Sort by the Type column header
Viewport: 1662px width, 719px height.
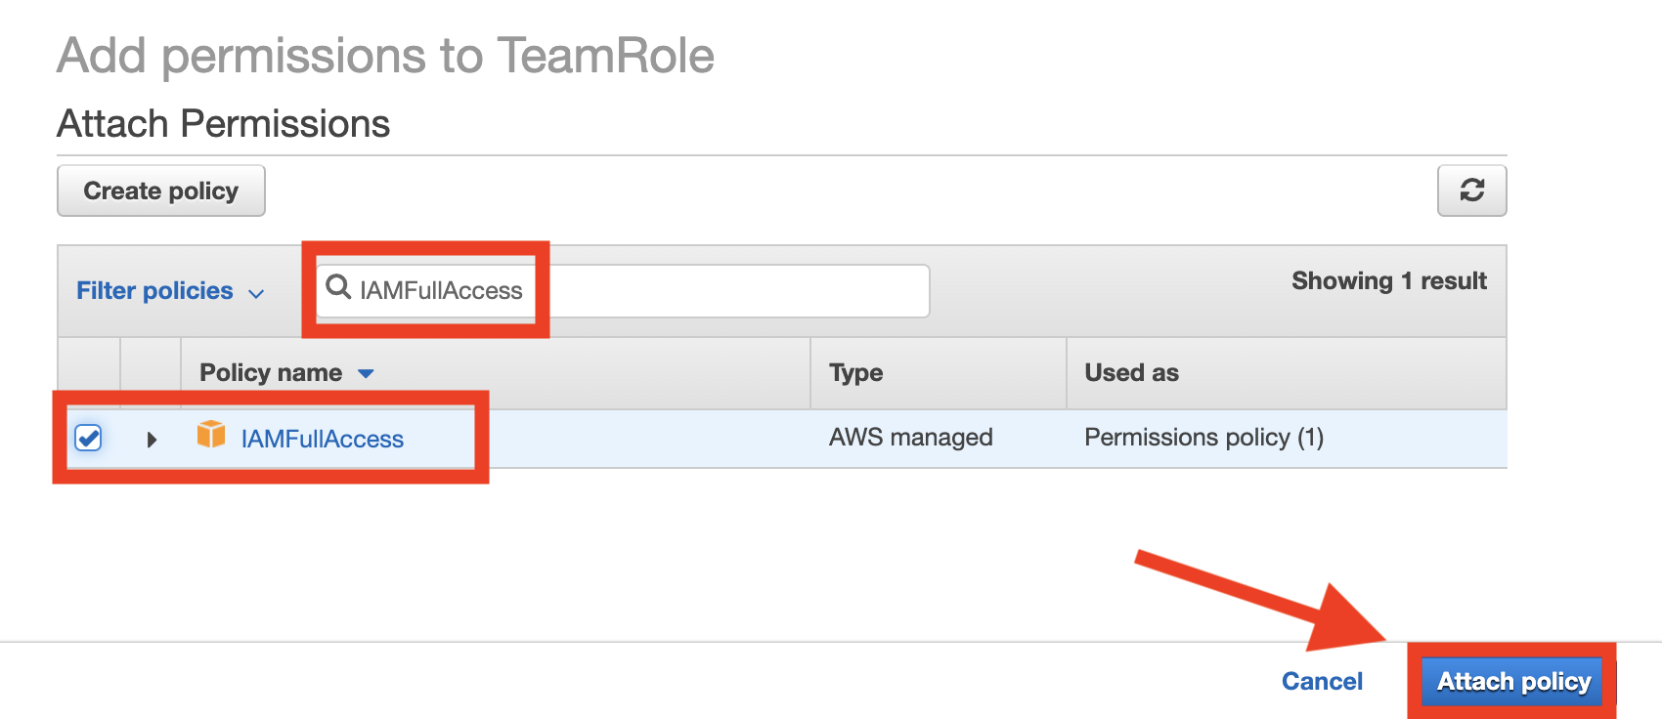(x=856, y=373)
